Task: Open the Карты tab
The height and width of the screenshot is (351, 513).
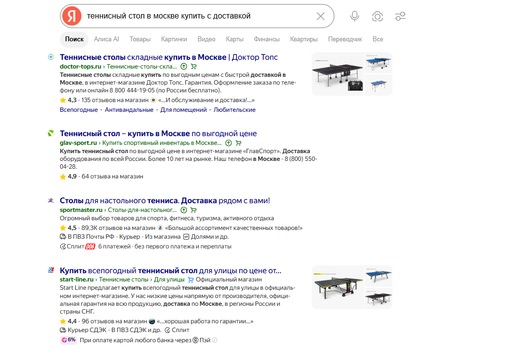Action: tap(234, 39)
